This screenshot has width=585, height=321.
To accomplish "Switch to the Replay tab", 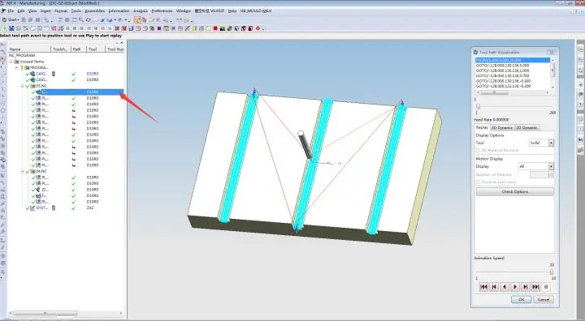I will coord(482,127).
